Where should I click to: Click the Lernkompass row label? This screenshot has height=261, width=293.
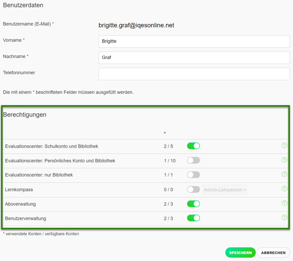19,190
